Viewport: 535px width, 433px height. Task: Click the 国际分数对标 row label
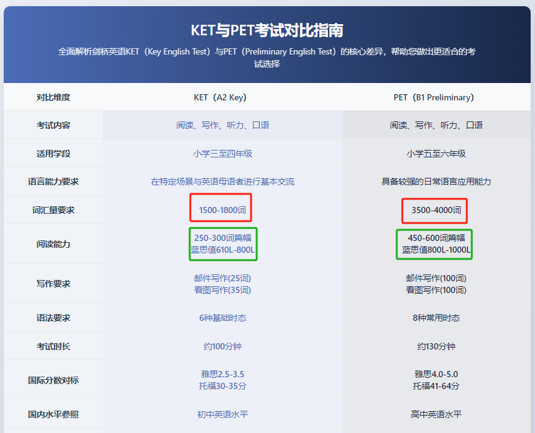[53, 380]
